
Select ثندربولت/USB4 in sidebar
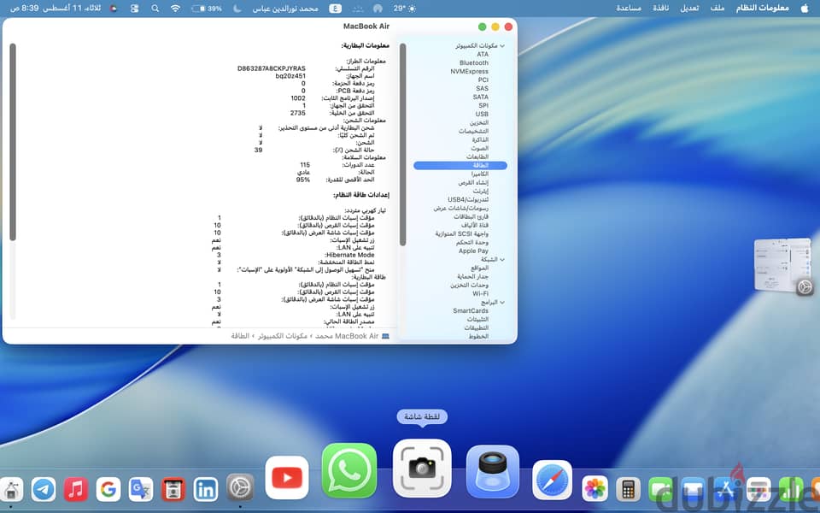pyautogui.click(x=468, y=199)
